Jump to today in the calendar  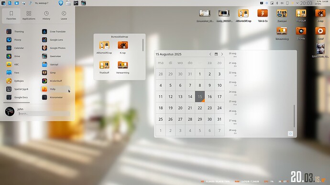pyautogui.click(x=216, y=54)
